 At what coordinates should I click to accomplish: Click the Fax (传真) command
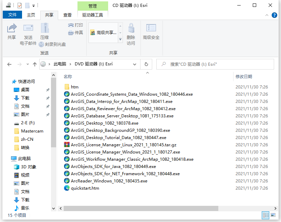(x=75, y=33)
